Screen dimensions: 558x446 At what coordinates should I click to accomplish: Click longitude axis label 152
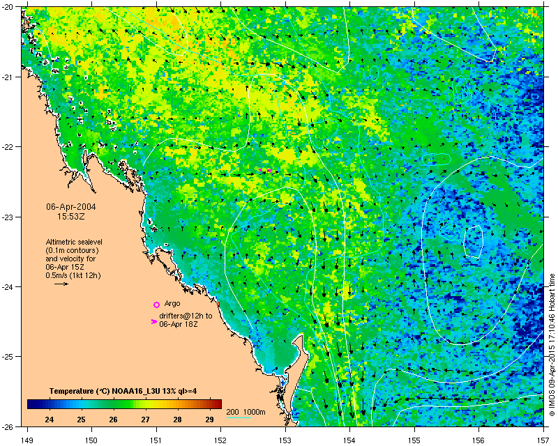point(220,440)
